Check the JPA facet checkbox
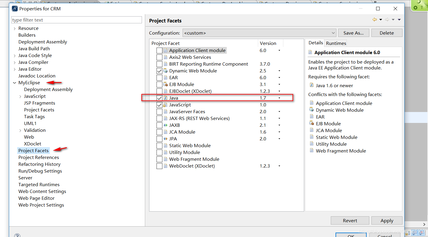The height and width of the screenshot is (237, 428). (x=159, y=139)
